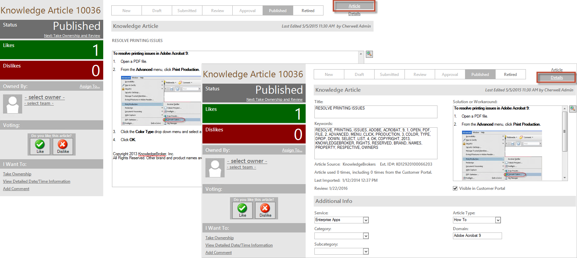Click the Domain field showing Adobe Acrobat 9
The height and width of the screenshot is (258, 577).
477,236
